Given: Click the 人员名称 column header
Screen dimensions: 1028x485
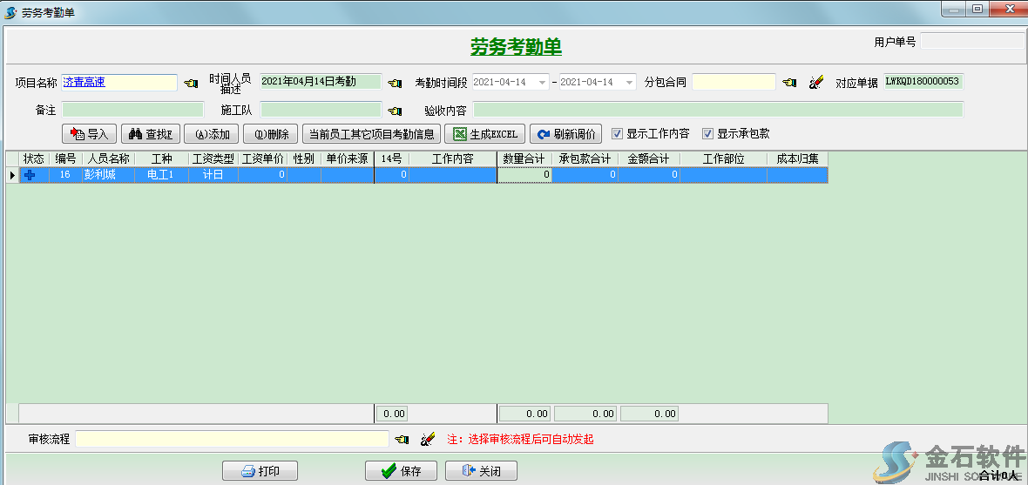Looking at the screenshot, I should click(x=107, y=159).
